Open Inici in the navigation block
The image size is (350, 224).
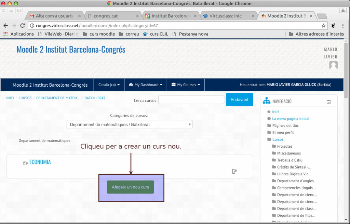click(x=275, y=112)
